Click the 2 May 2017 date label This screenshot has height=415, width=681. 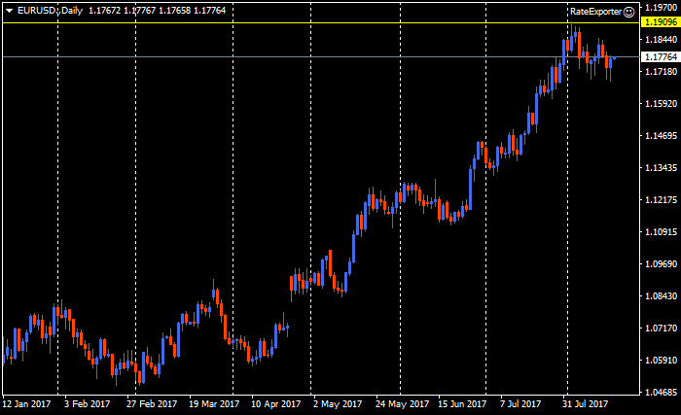[x=338, y=404]
